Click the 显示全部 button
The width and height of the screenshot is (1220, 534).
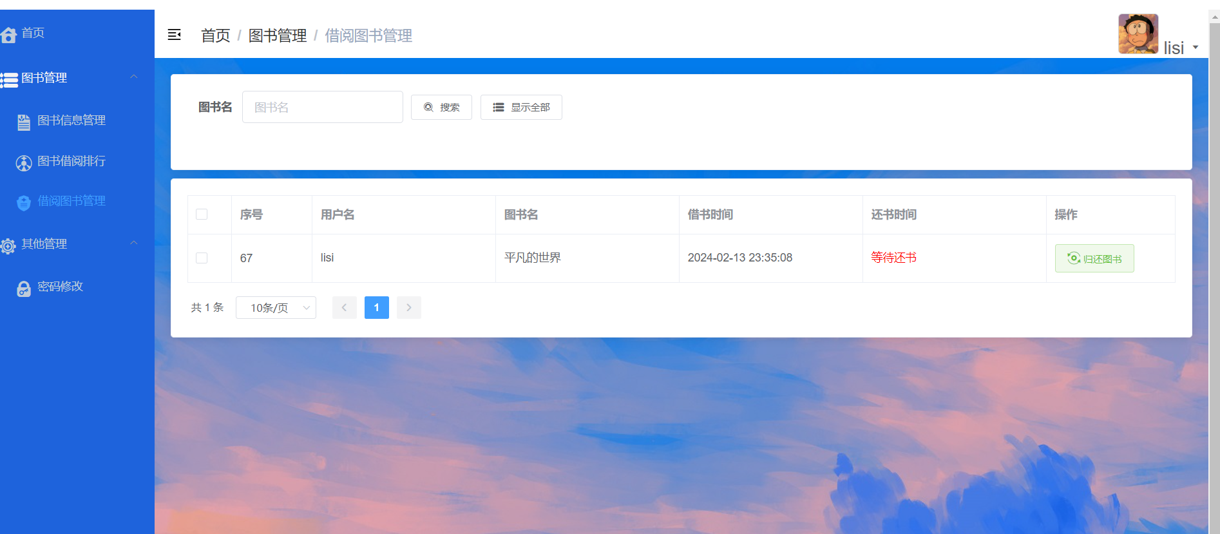(521, 108)
